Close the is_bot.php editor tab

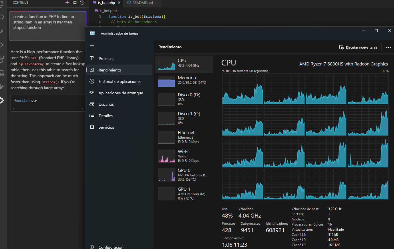click(x=119, y=3)
